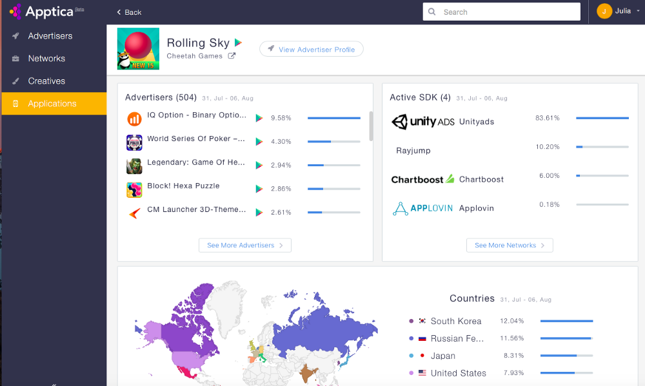Open the Advertisers sidebar section

54,35
